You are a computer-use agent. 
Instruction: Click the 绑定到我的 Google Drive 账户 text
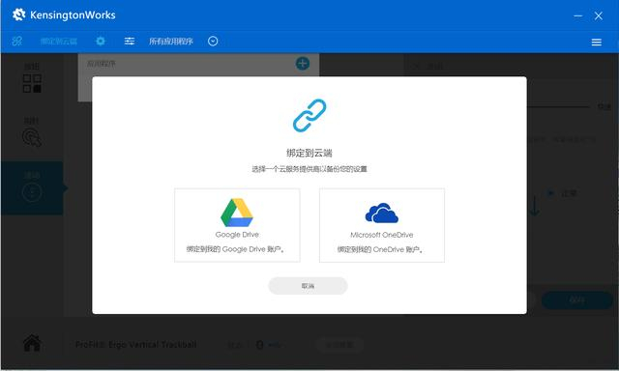(x=236, y=249)
